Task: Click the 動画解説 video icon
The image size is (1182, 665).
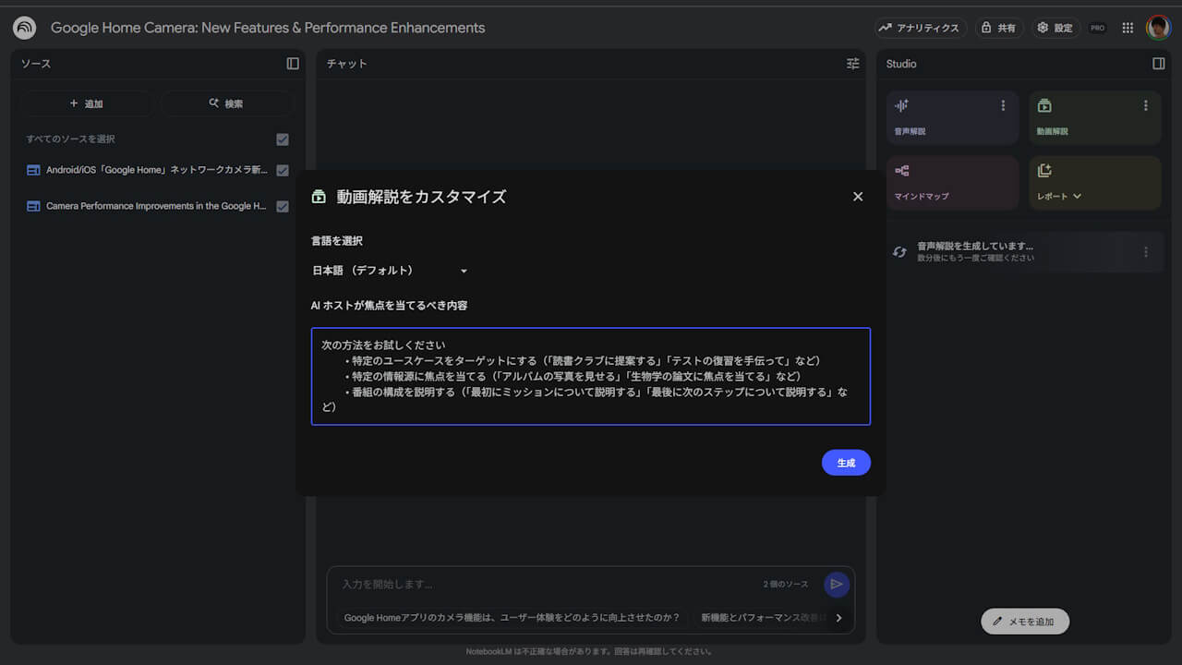Action: click(x=1044, y=106)
